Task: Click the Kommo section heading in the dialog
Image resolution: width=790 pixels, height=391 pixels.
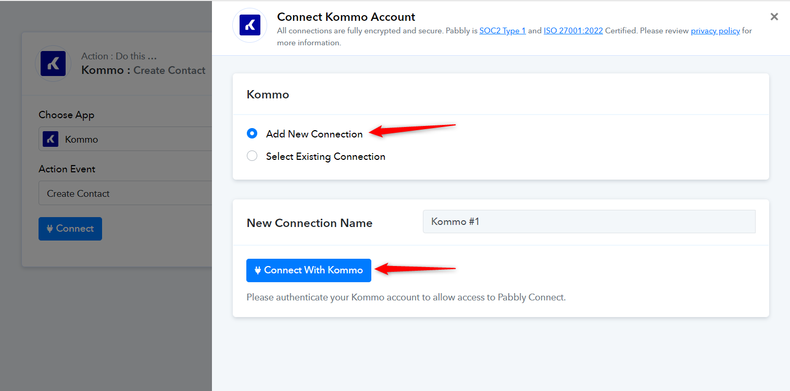Action: 268,95
